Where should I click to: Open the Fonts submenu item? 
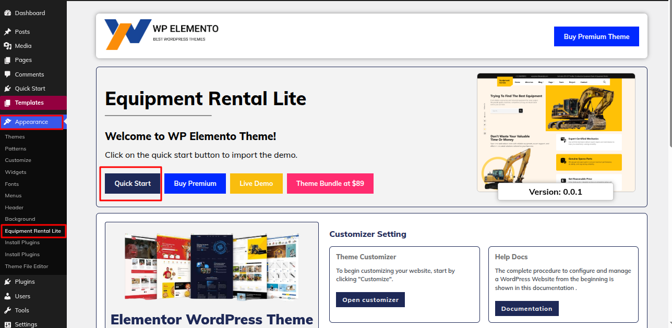(12, 184)
